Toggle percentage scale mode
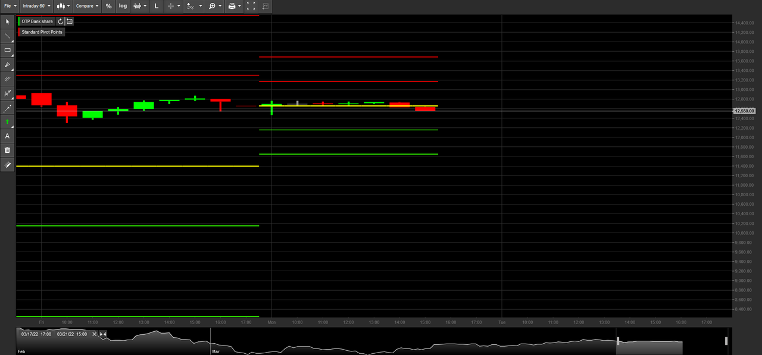The image size is (762, 355). pos(108,6)
